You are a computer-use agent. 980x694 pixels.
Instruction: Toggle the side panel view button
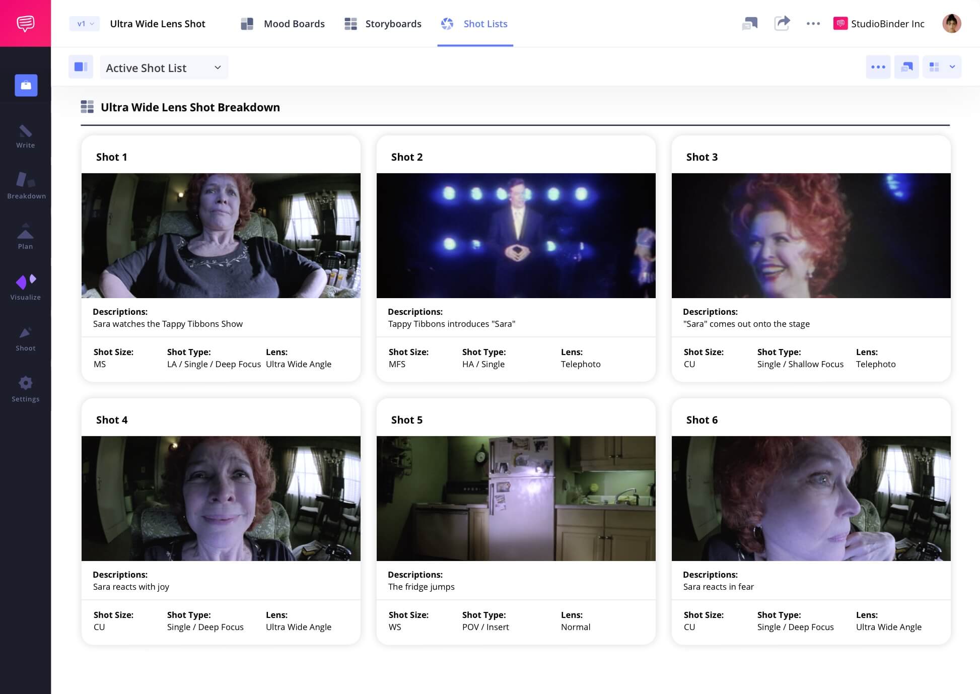81,67
